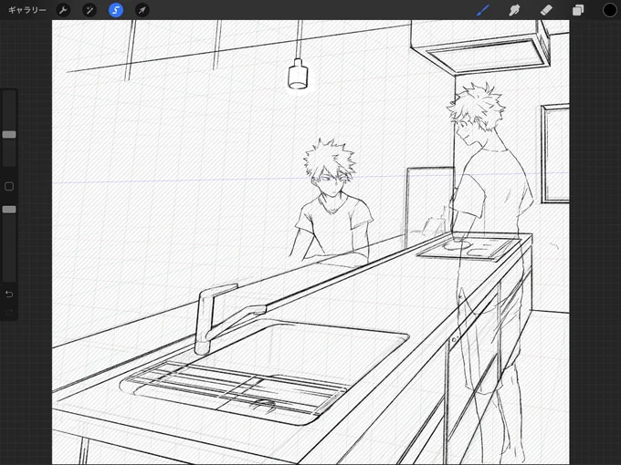This screenshot has height=465, width=621.
Task: Tap the highlighted Selection tool
Action: point(116,10)
